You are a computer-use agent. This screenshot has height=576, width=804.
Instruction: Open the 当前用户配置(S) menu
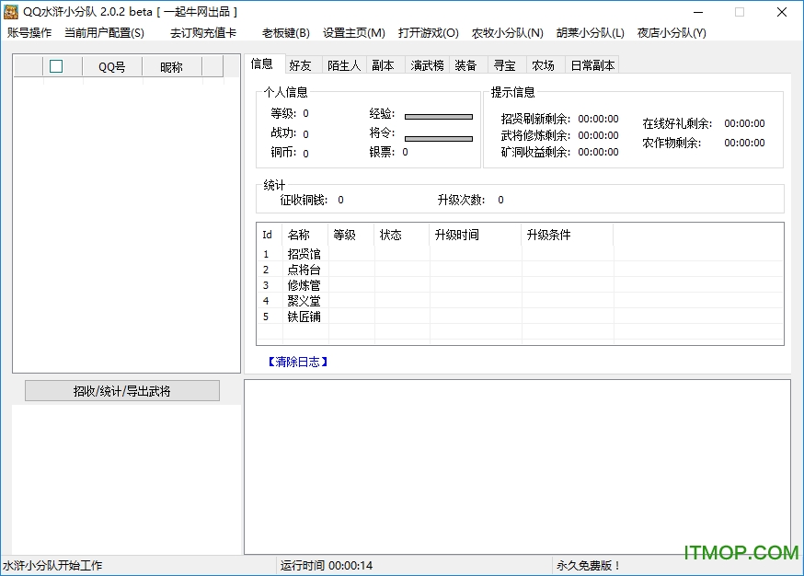pyautogui.click(x=104, y=33)
